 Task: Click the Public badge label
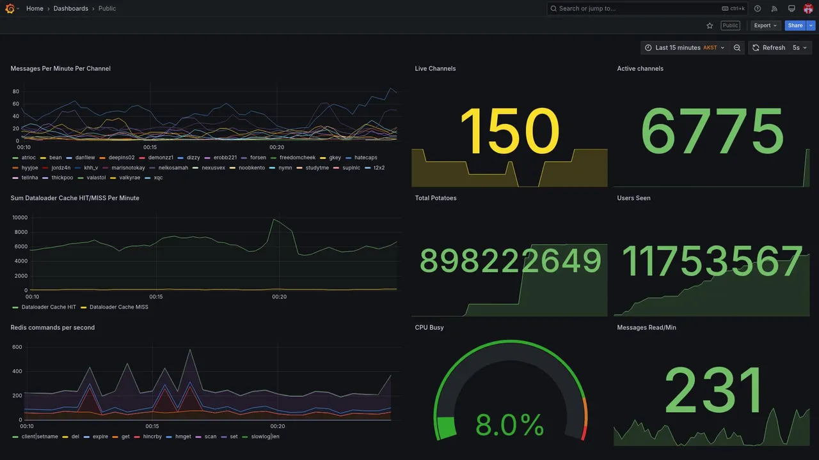[x=730, y=26]
